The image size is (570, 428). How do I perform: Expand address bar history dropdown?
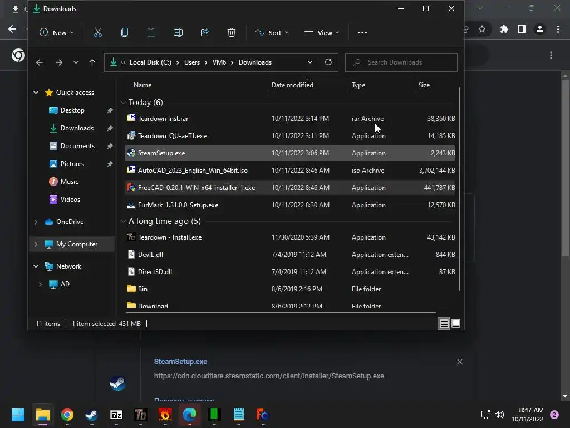pos(309,62)
